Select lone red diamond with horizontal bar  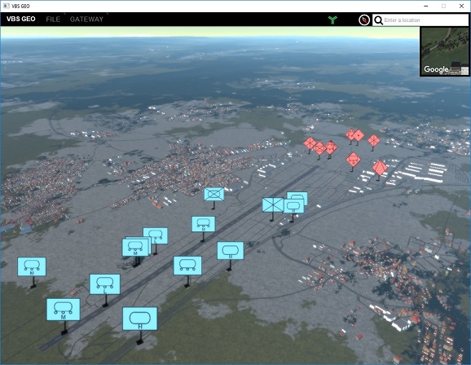pos(354,159)
